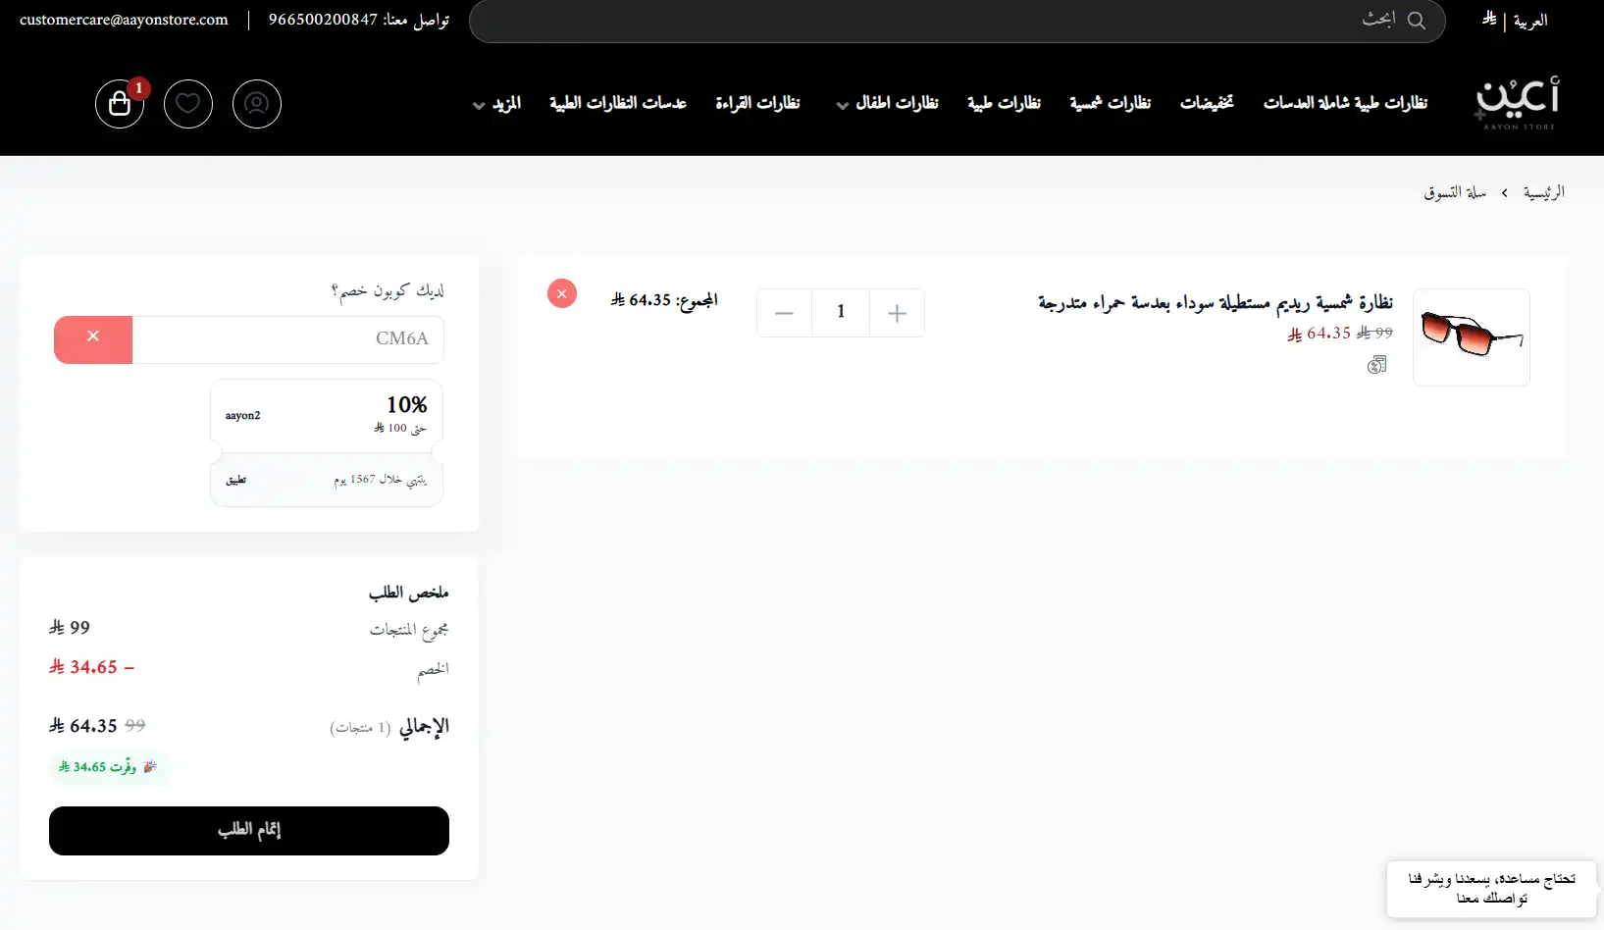Click the currency symbol in header
1604x930 pixels.
pos(1489,18)
